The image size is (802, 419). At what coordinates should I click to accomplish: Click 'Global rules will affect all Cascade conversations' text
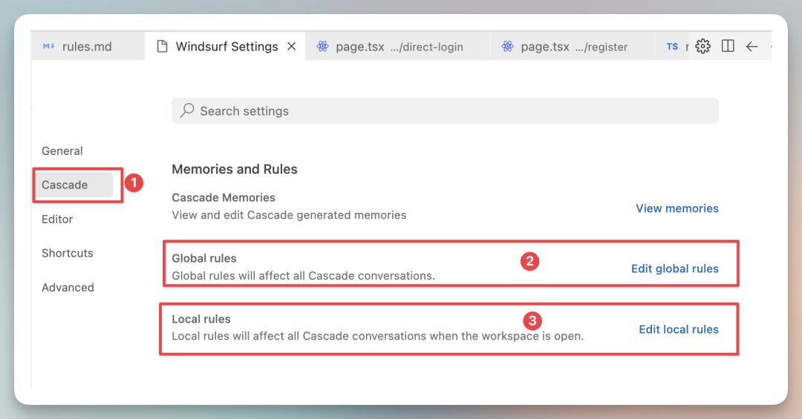pos(303,276)
